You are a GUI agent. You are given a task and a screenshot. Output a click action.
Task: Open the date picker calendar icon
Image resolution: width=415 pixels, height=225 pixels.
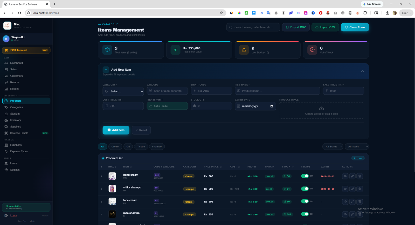(x=272, y=106)
